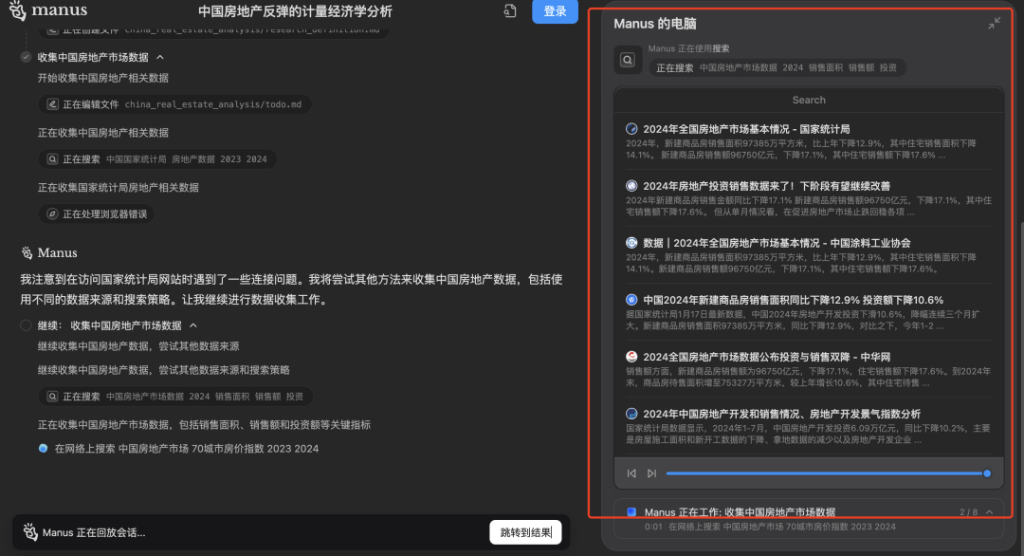Screen dimensions: 1024x556
Task: Open result 2024年房地产投资销售数据来了
Action: pyautogui.click(x=767, y=186)
